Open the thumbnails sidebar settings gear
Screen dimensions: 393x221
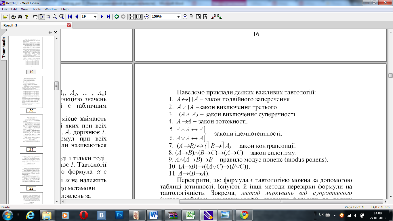(x=50, y=33)
